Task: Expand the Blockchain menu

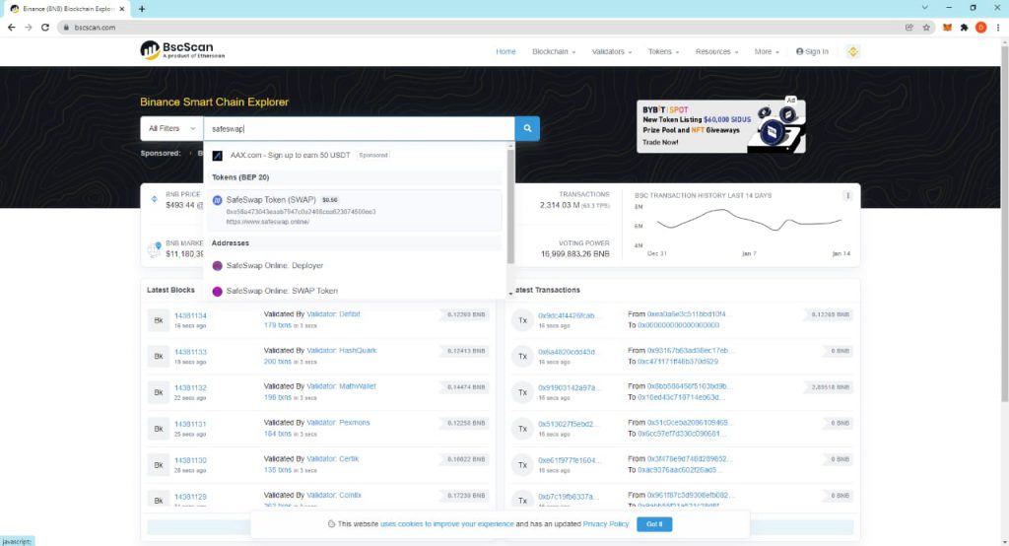Action: pos(554,51)
